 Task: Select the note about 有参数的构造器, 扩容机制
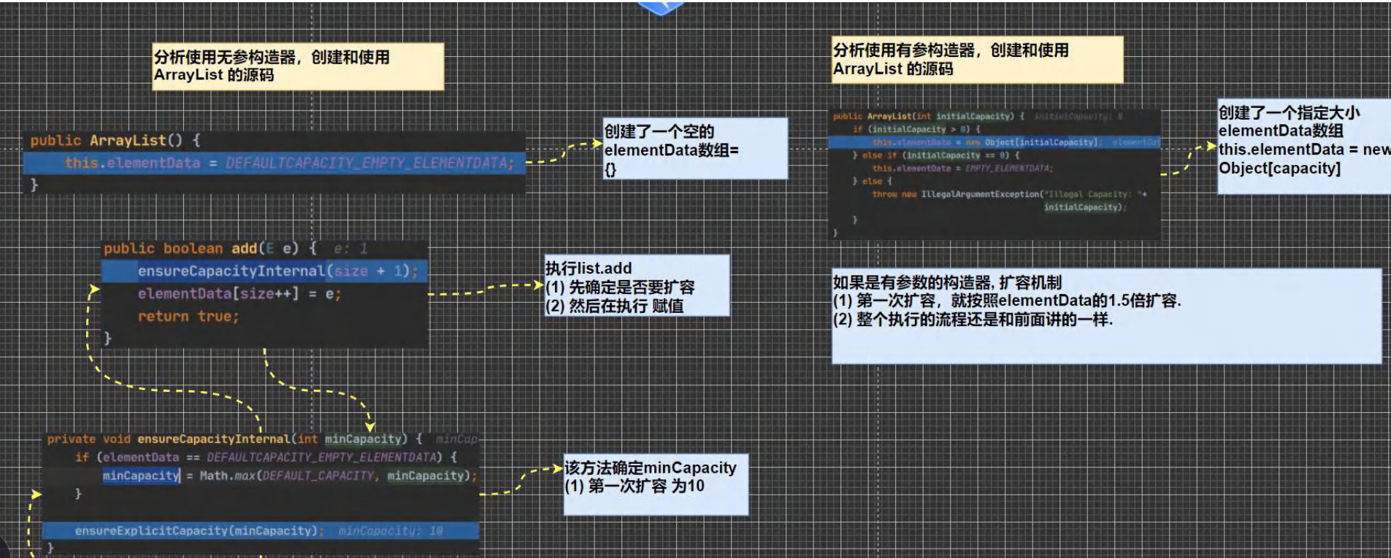(1106, 316)
